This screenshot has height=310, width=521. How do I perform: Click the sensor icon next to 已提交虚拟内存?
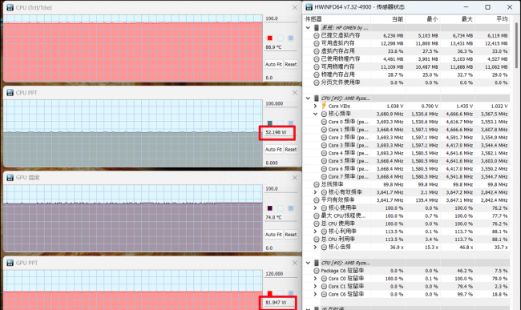pos(317,35)
